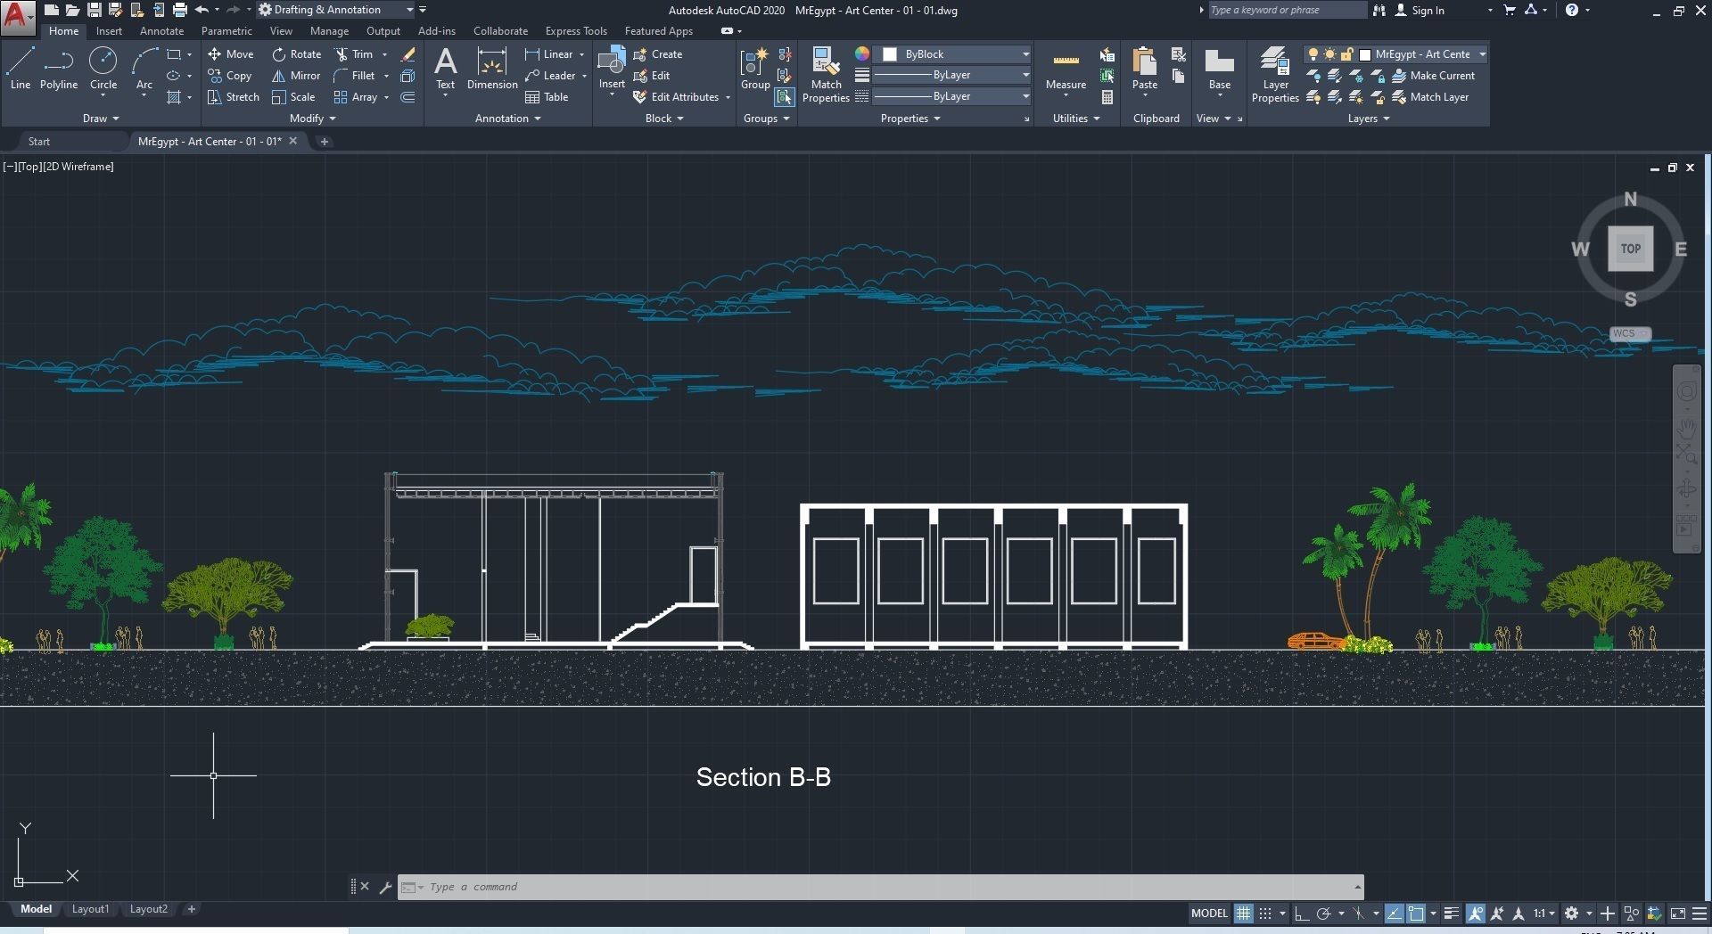Click the MODEL status bar button
Screen dimensions: 1712x934
click(1209, 913)
